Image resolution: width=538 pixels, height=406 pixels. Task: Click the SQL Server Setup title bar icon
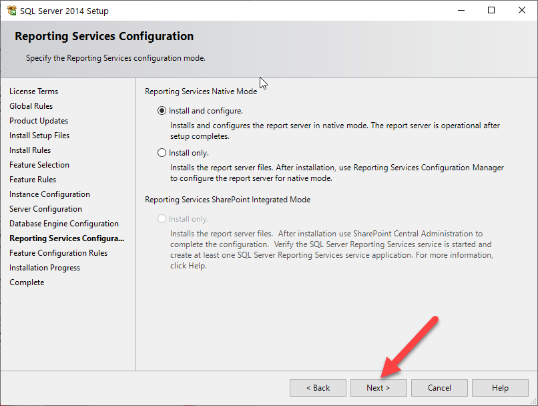[11, 11]
